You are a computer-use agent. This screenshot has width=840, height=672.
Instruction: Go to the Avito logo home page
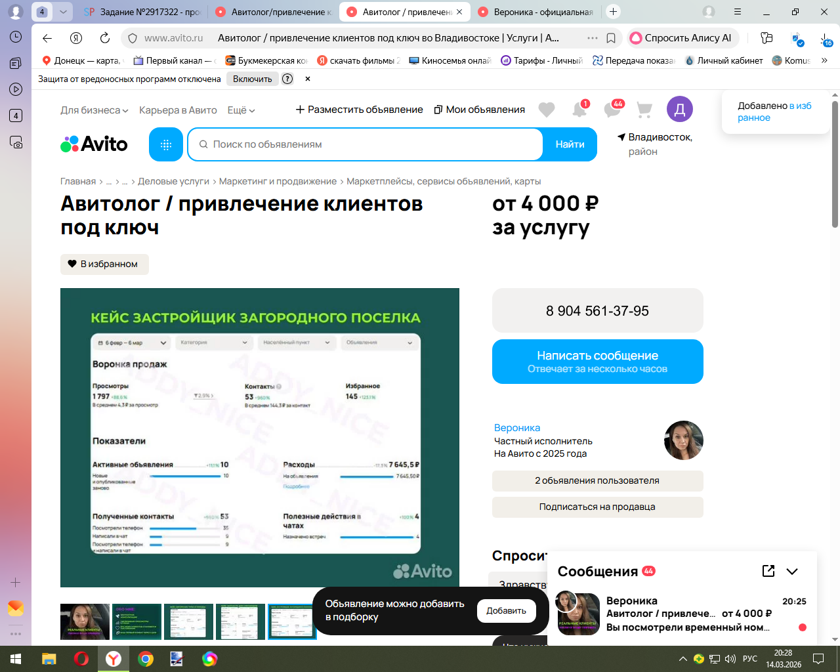(x=94, y=144)
